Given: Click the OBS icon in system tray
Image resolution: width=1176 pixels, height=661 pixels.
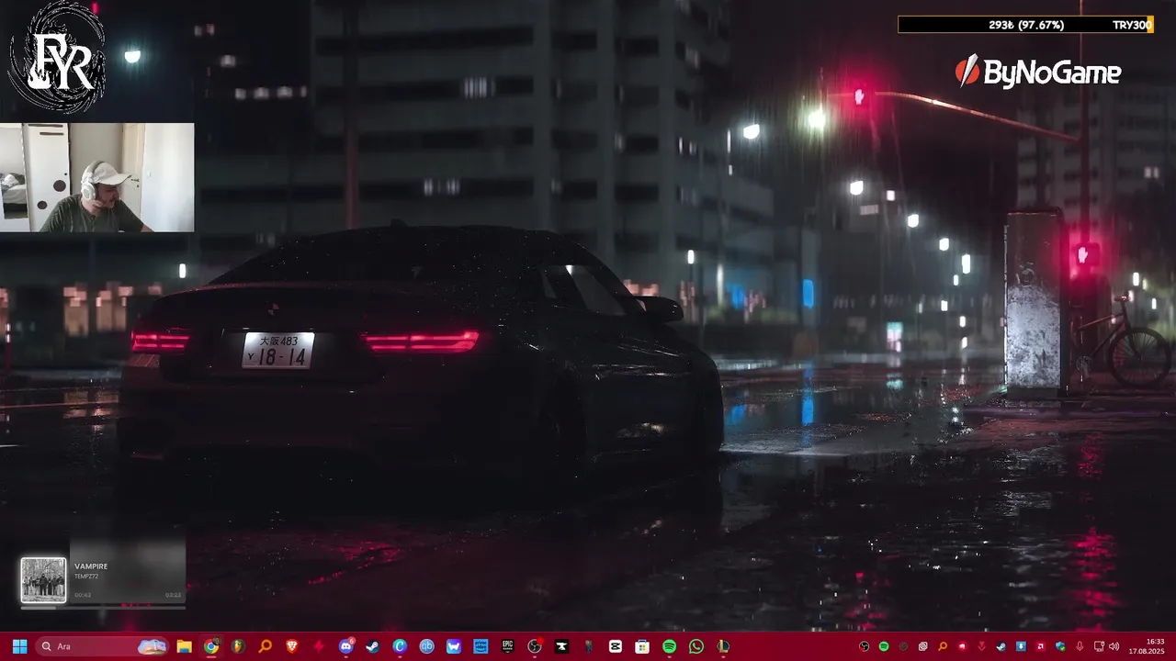Looking at the screenshot, I should click(x=864, y=646).
